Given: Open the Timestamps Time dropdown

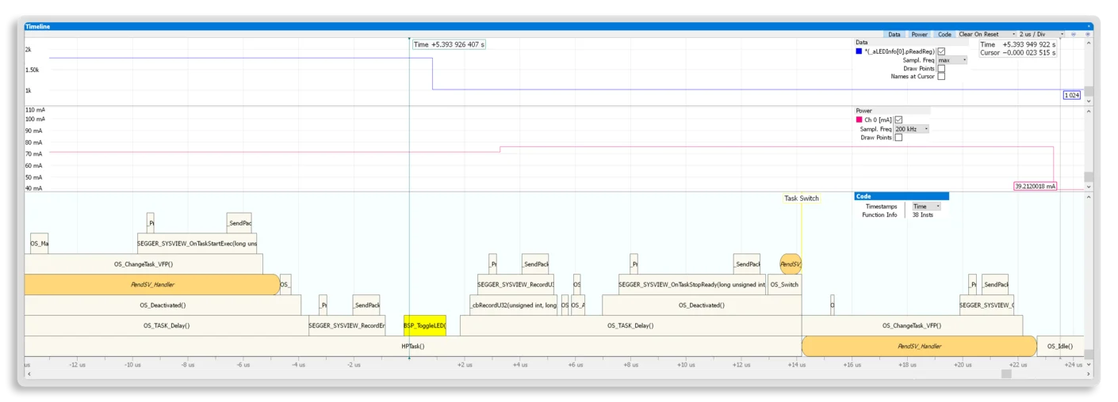Looking at the screenshot, I should 926,207.
